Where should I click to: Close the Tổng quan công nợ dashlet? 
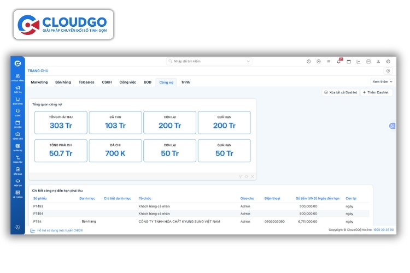click(253, 176)
